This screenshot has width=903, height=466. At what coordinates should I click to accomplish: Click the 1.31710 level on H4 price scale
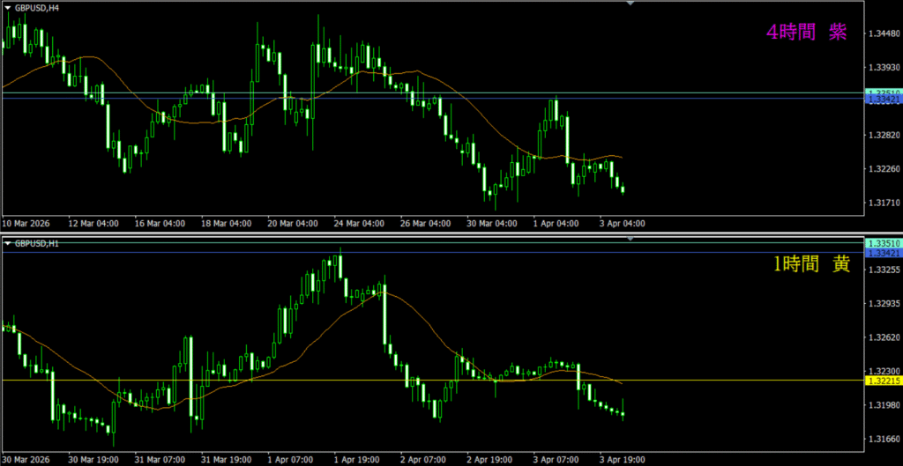[x=883, y=203]
